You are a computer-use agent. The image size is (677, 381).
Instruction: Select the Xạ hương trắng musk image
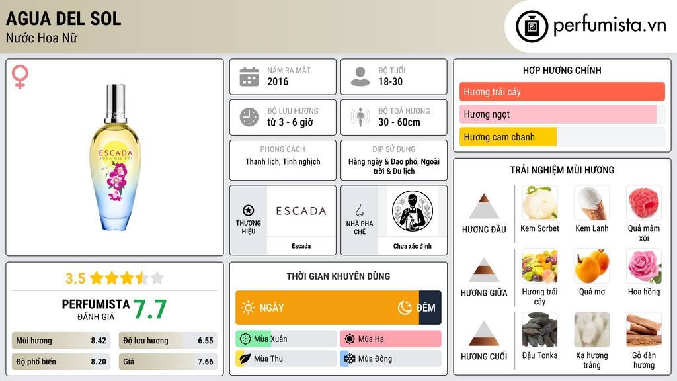(592, 329)
